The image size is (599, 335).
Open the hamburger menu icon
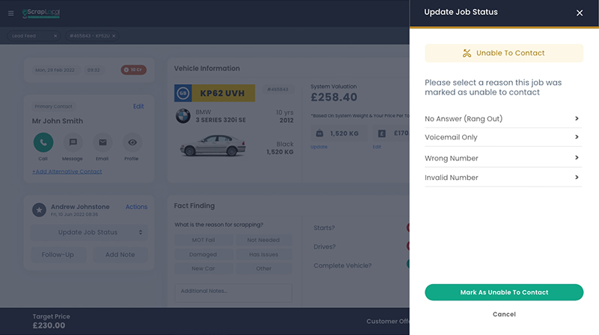tap(10, 13)
